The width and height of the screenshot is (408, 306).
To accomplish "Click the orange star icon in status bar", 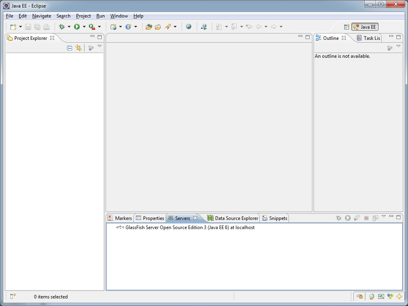I will [399, 296].
